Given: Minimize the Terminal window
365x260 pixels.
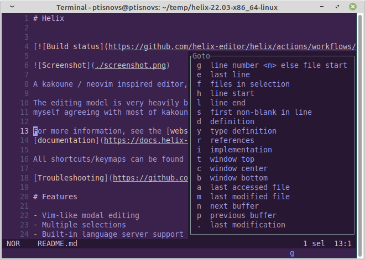Looking at the screenshot, I should tap(322, 7).
